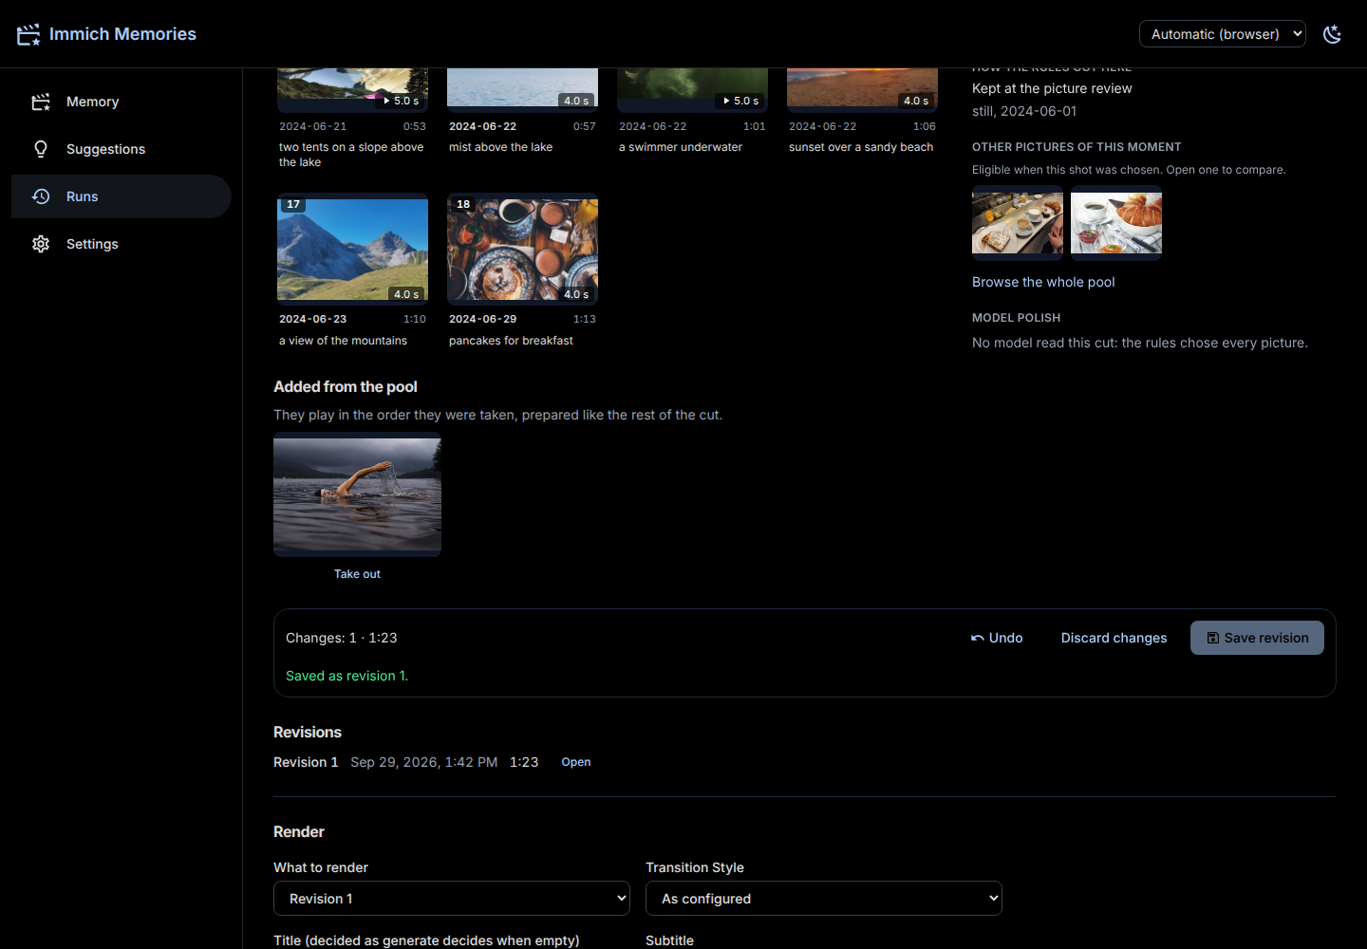Toggle dark mode moon icon
Viewport: 1367px width, 949px height.
tap(1333, 34)
